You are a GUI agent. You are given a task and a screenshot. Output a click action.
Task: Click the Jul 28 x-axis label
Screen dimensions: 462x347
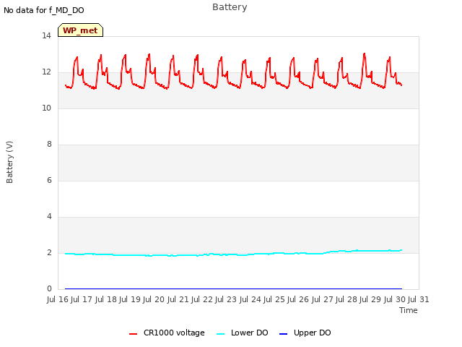tap(346, 299)
